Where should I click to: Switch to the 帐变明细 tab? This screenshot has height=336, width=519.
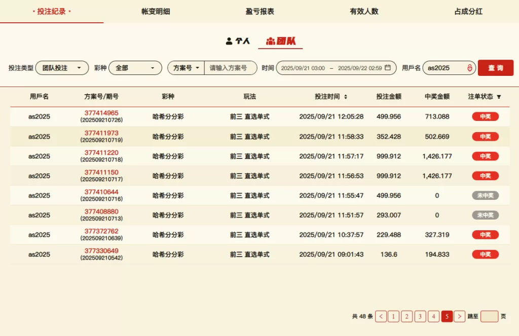156,11
